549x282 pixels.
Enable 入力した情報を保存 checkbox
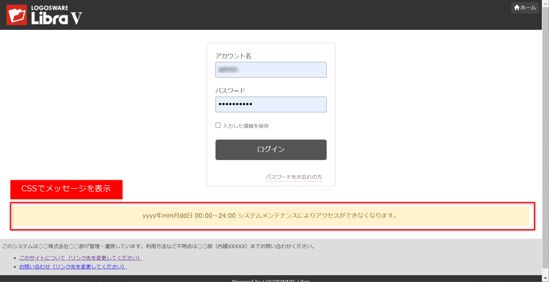[218, 125]
